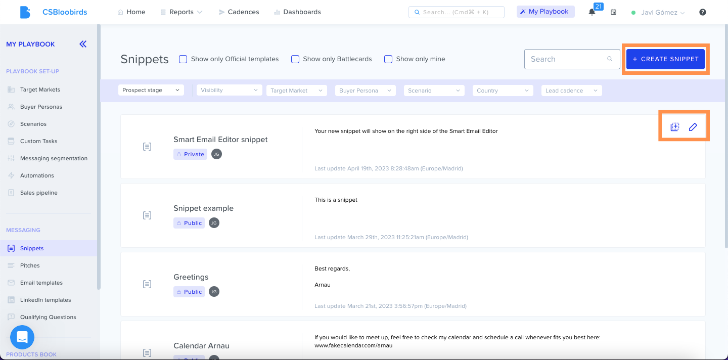Collapse the My Playbook sidebar
Image resolution: width=728 pixels, height=360 pixels.
83,44
